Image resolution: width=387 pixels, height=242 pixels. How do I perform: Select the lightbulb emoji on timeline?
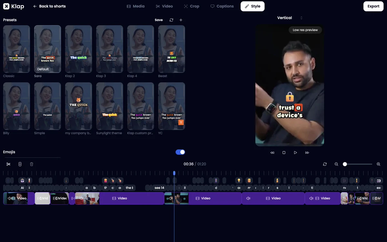(239, 180)
